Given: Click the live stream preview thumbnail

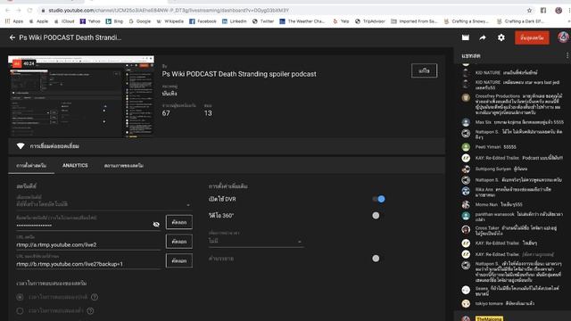Looking at the screenshot, I should coord(81,97).
